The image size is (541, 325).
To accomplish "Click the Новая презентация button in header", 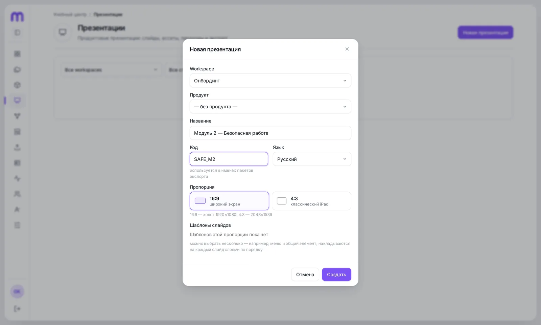I will pos(486,32).
